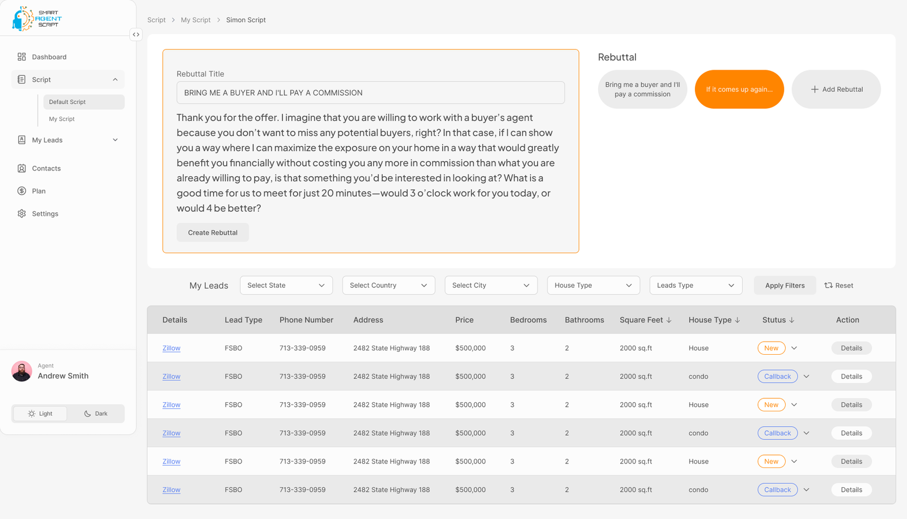Open the Leads Type dropdown
The height and width of the screenshot is (519, 907).
pos(695,286)
